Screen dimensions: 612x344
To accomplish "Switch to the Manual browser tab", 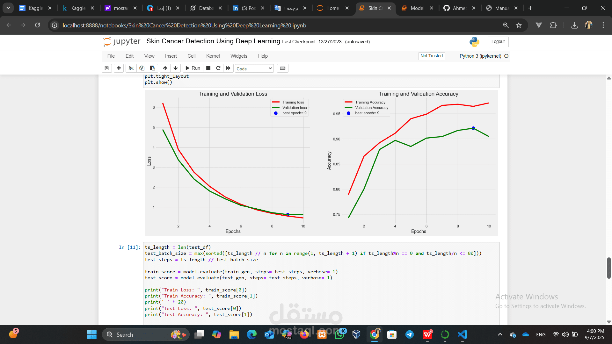I will (x=502, y=8).
